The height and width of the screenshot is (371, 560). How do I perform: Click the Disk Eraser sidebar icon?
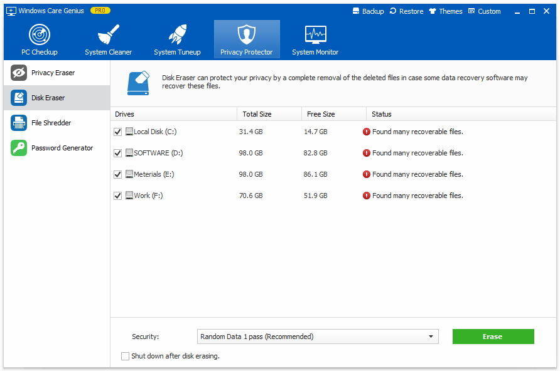pyautogui.click(x=19, y=98)
